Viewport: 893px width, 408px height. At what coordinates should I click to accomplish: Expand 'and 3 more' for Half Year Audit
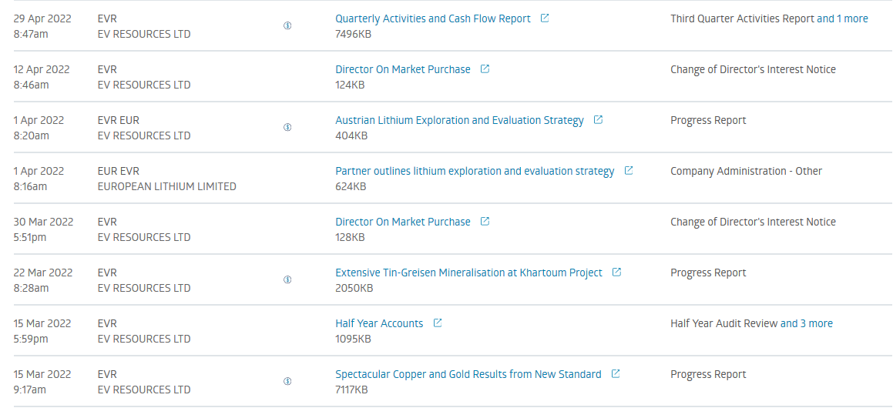click(x=807, y=324)
